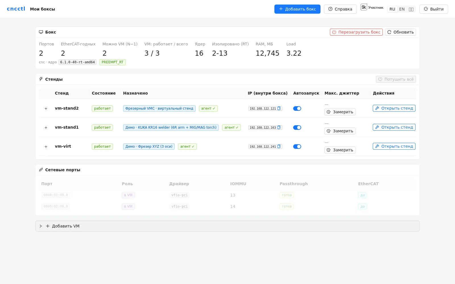Click the Skolkovo Участник logo
This screenshot has height=284, width=455.
372,7
